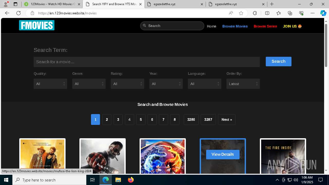Open a new tab with plus icon
The image size is (329, 185).
pos(272,4)
